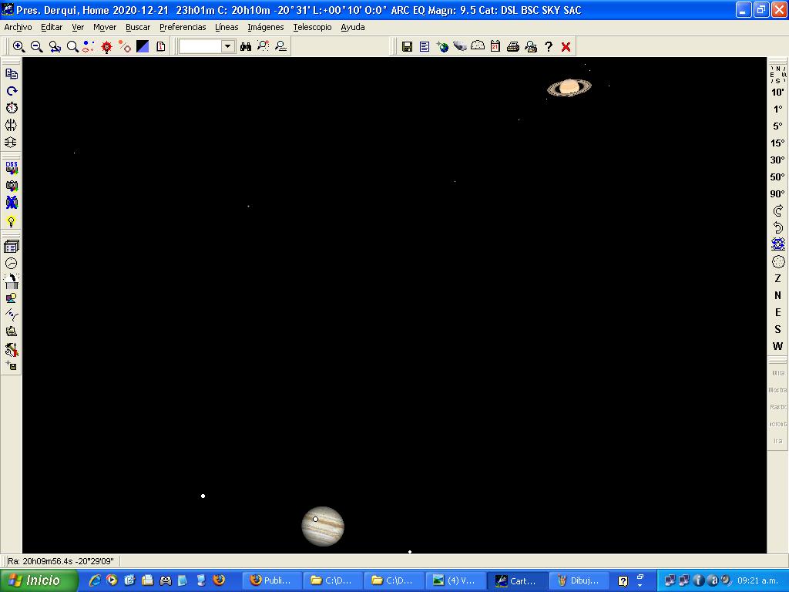The width and height of the screenshot is (789, 592).
Task: Face west with W button
Action: (778, 346)
